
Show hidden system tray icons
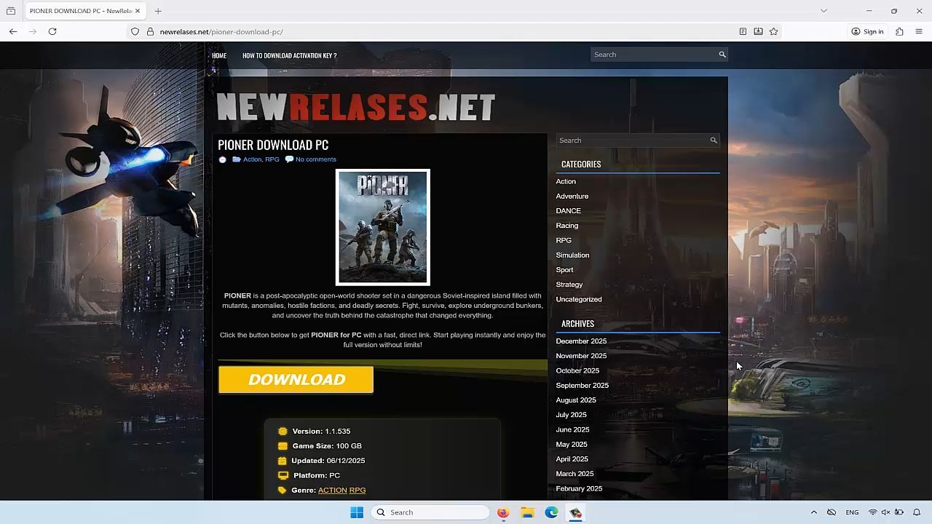pos(813,512)
